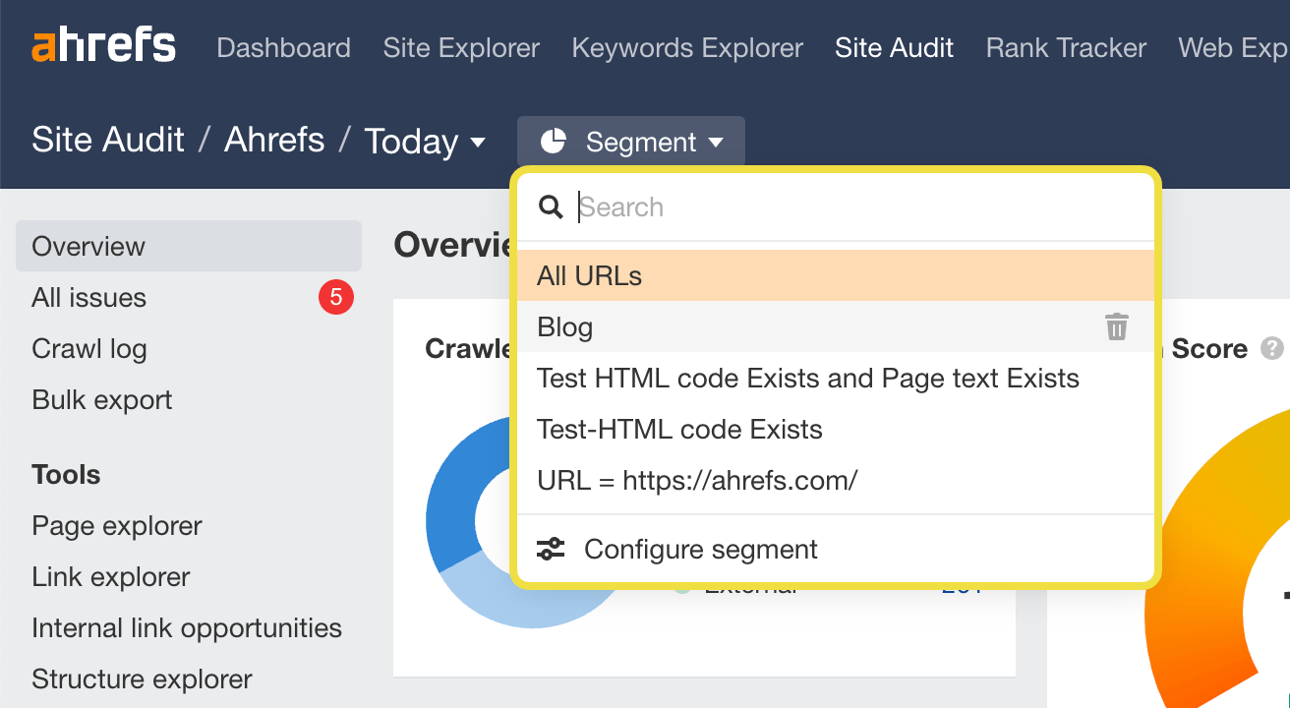Open the red 5 issues badge

pos(335,297)
